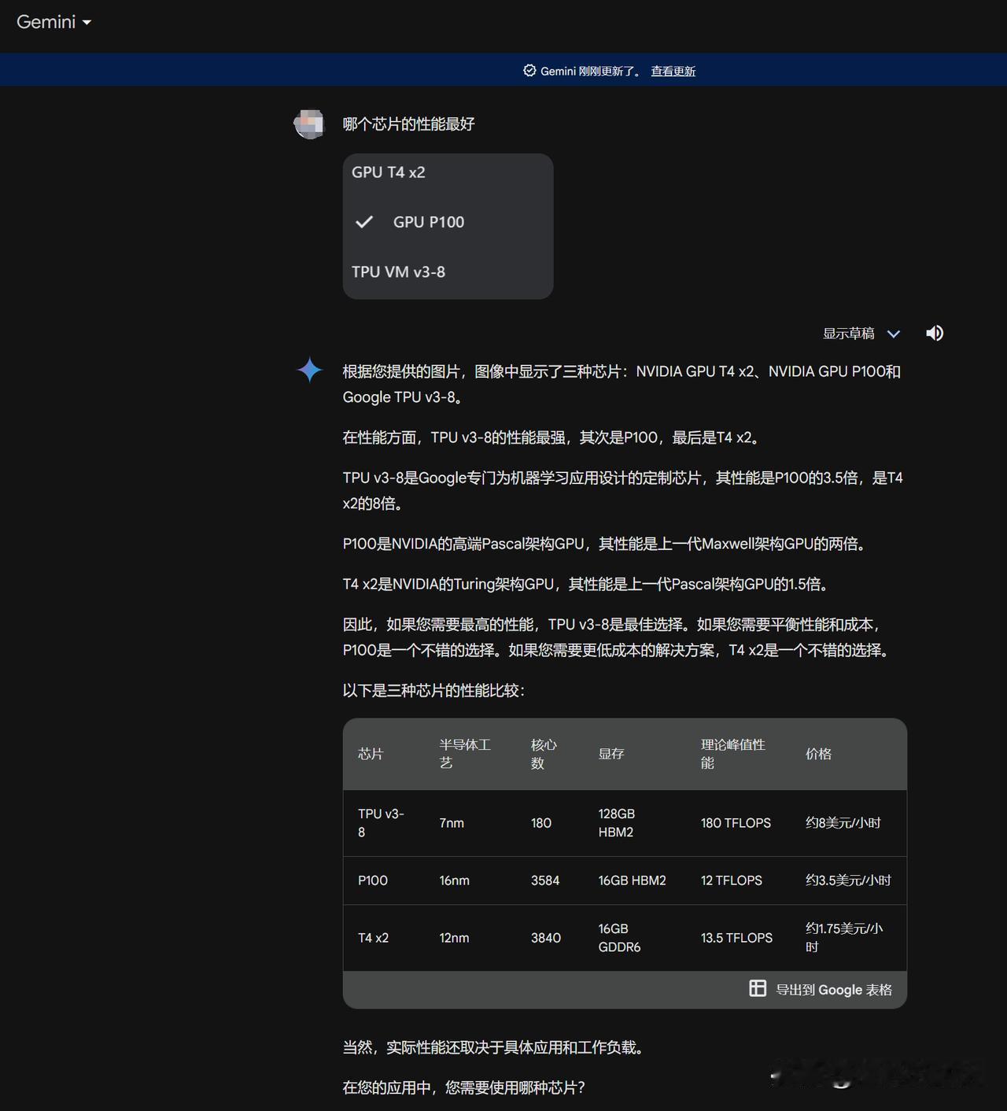
Task: Click the speaker read-aloud icon
Action: (x=935, y=333)
